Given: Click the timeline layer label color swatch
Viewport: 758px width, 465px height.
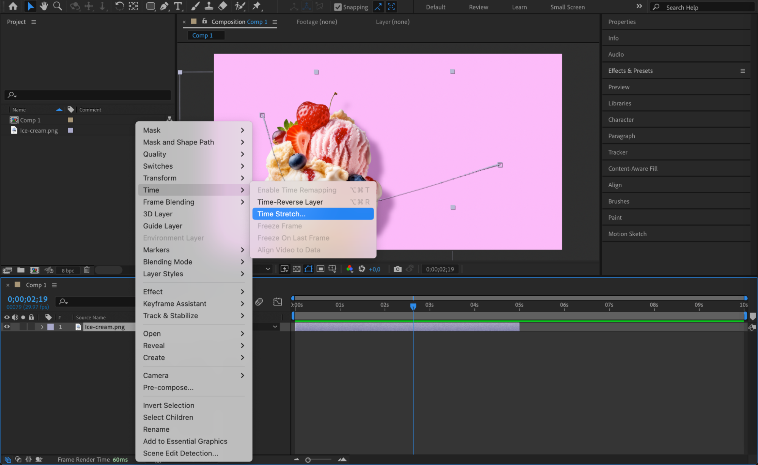Looking at the screenshot, I should (50, 327).
